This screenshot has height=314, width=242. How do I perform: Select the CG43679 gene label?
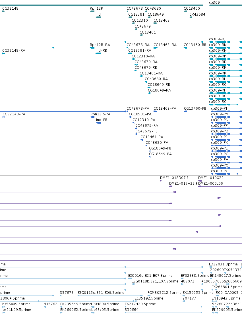[142, 26]
